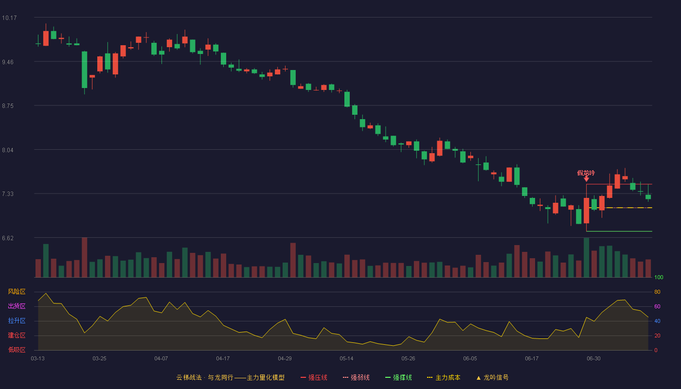Click the 04-07 date label
681x389 pixels.
point(161,358)
